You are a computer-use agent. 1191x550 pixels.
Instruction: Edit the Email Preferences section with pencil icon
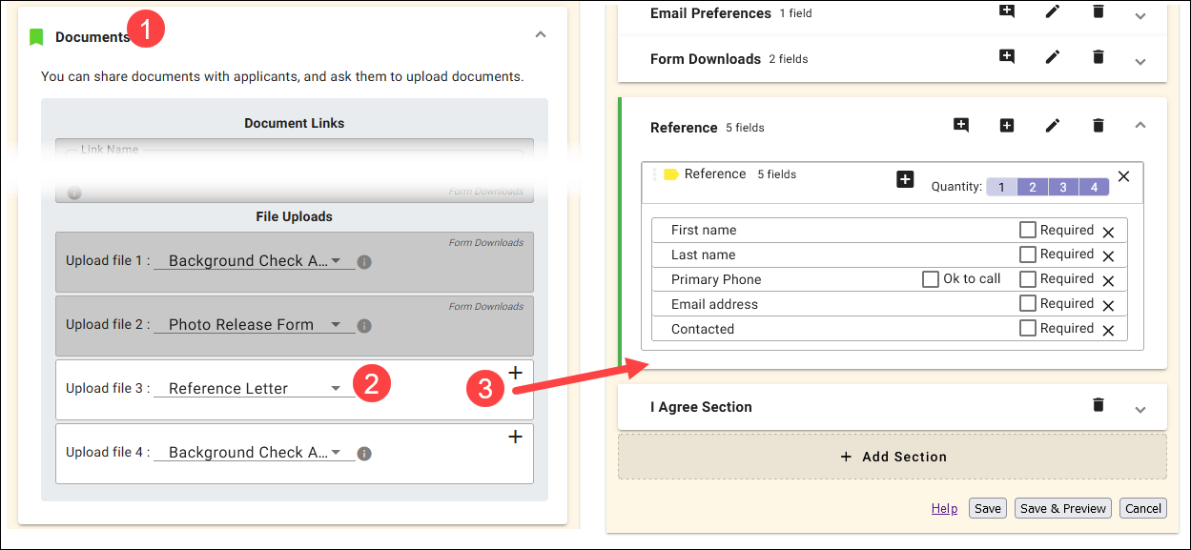pos(1053,11)
